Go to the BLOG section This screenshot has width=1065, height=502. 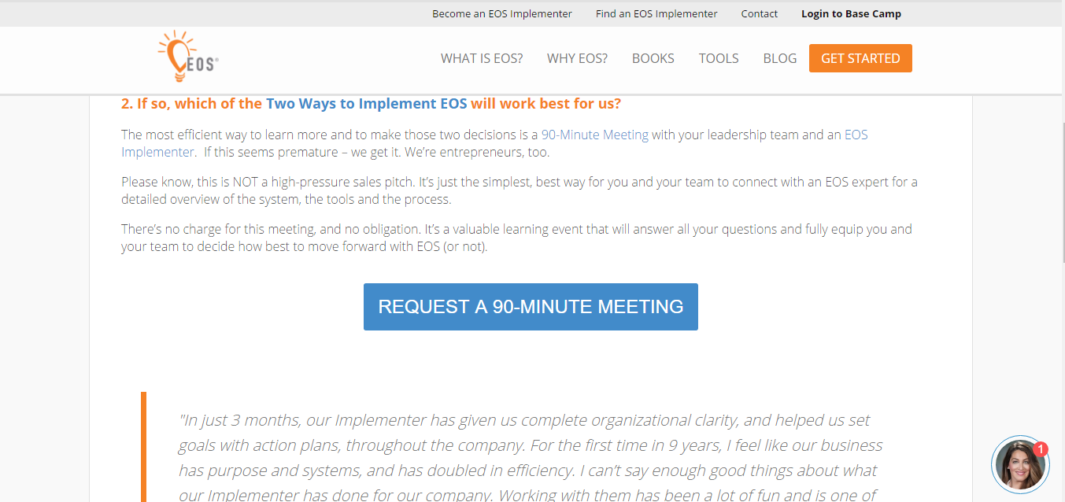pyautogui.click(x=779, y=58)
